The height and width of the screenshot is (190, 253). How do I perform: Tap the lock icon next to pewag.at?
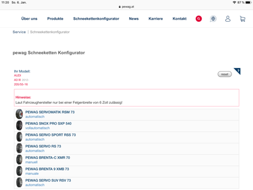click(x=119, y=7)
